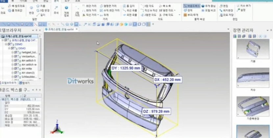Click the 축&축 axis angle tool
The height and width of the screenshot is (138, 273).
tap(165, 6)
